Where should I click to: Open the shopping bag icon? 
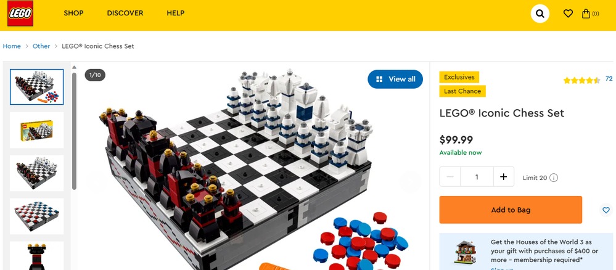(590, 14)
